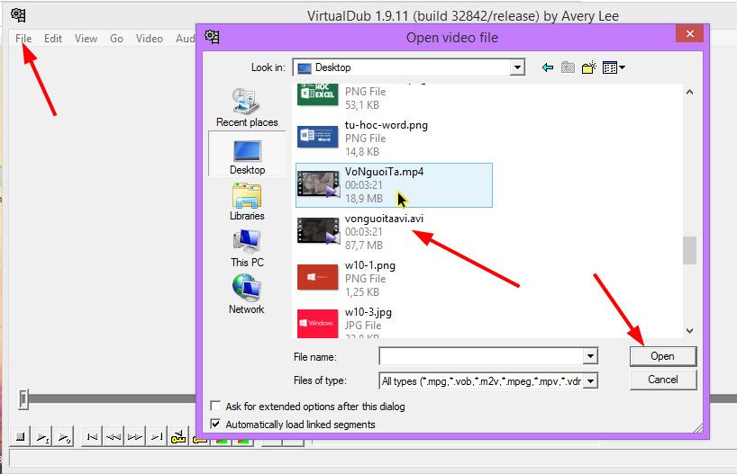Go back to last folder visited

[x=548, y=67]
